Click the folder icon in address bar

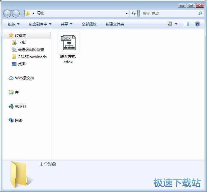click(27, 13)
